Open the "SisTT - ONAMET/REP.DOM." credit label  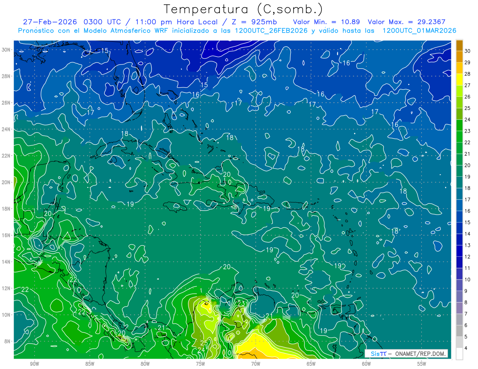[406, 353]
